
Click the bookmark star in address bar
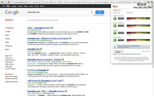tap(144, 2)
